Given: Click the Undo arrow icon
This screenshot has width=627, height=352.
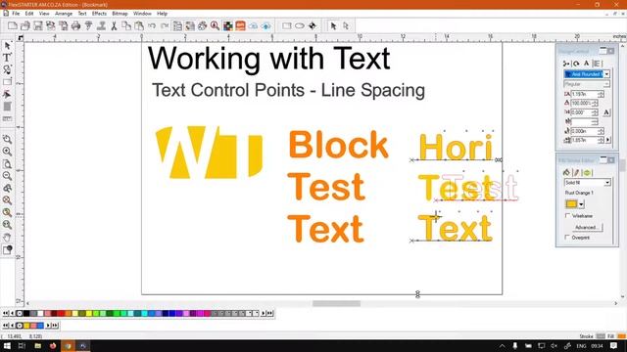Looking at the screenshot, I should (152, 26).
